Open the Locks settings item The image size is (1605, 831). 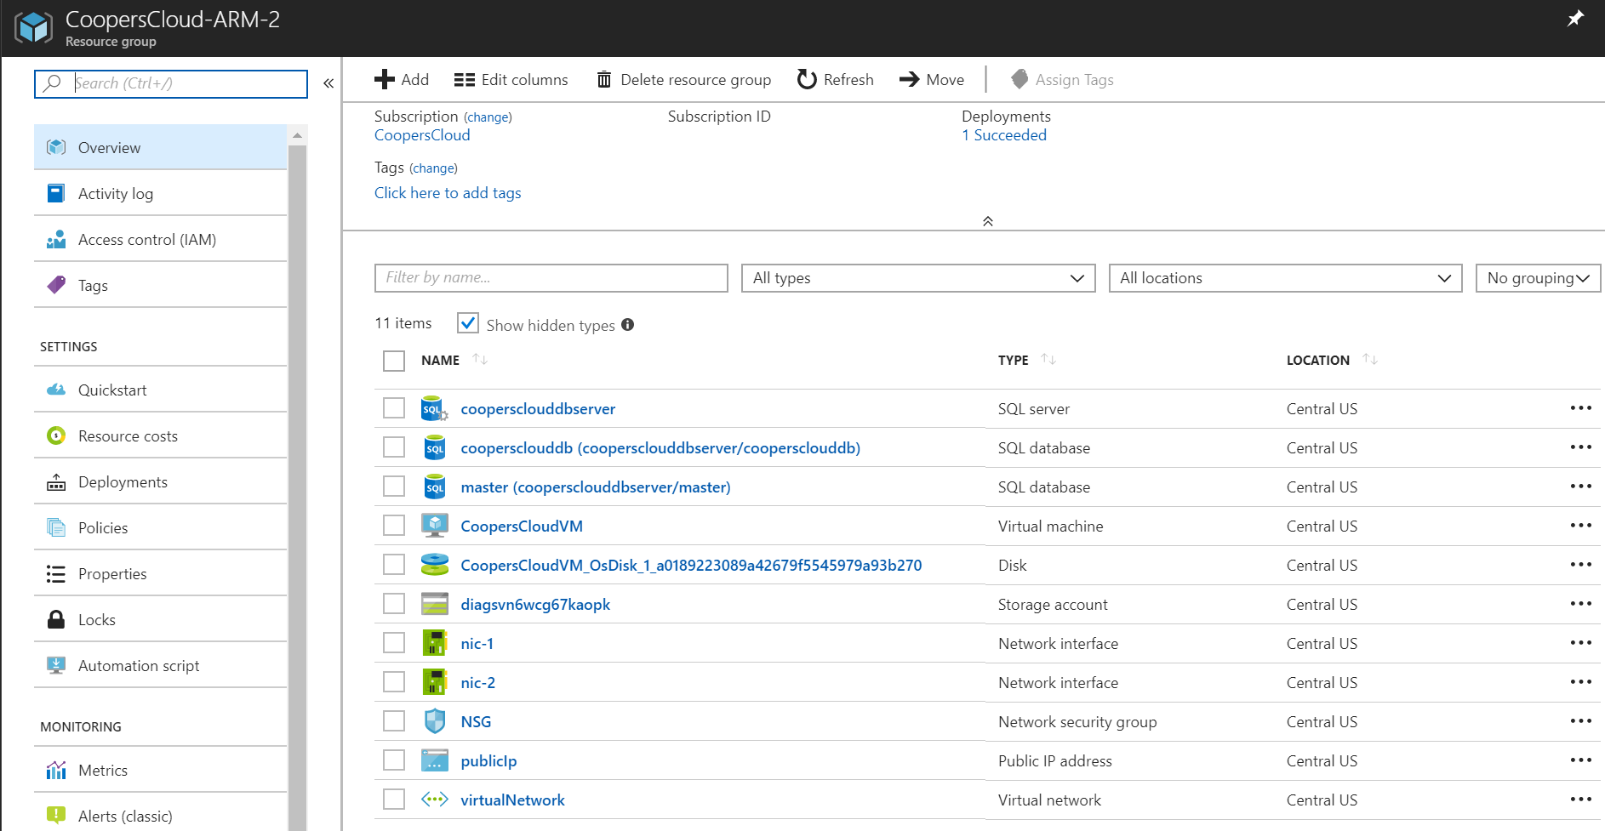[x=160, y=619]
